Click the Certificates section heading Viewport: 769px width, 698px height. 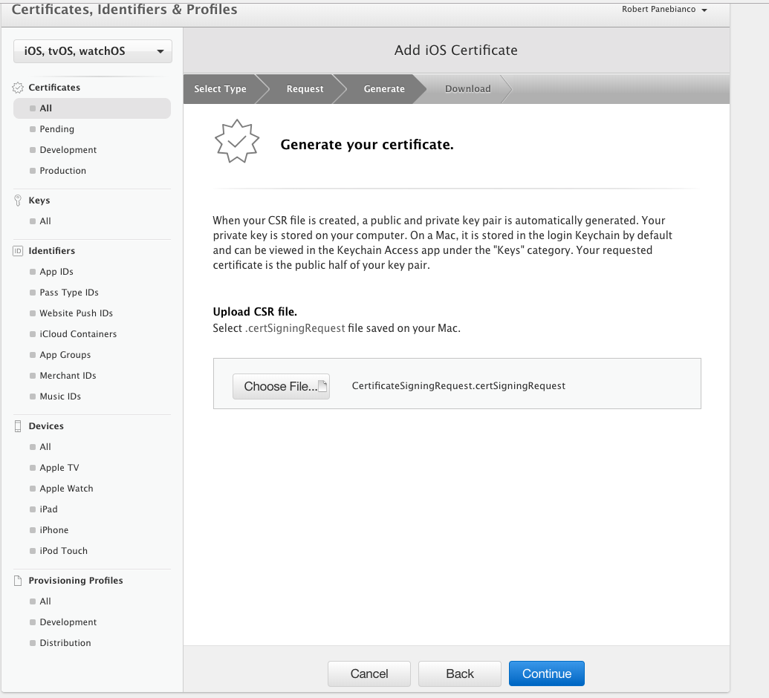(x=54, y=88)
